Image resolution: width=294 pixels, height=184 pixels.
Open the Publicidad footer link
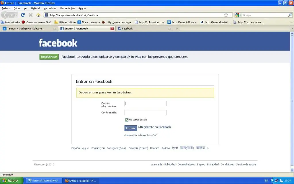coord(170,164)
